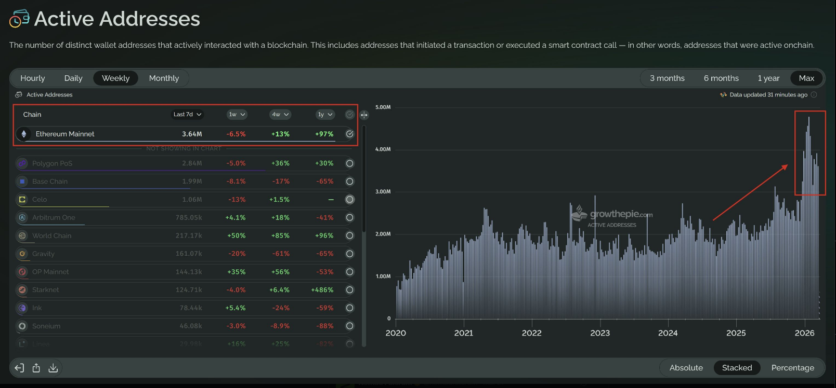Switch to the Monthly interval tab
The height and width of the screenshot is (388, 836).
pyautogui.click(x=164, y=78)
